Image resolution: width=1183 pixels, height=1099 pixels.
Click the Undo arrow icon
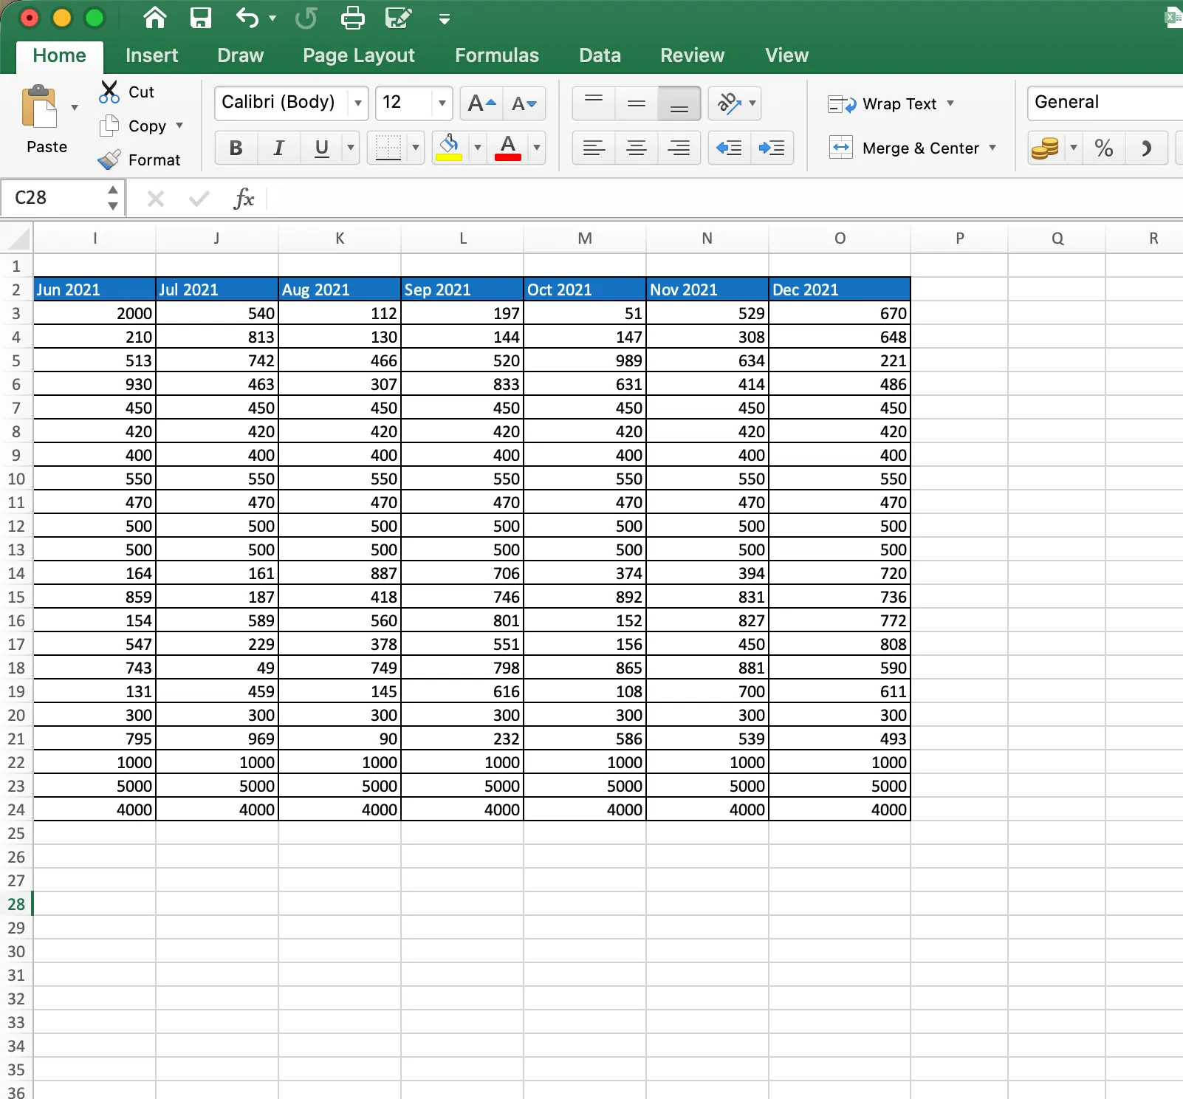pos(247,18)
